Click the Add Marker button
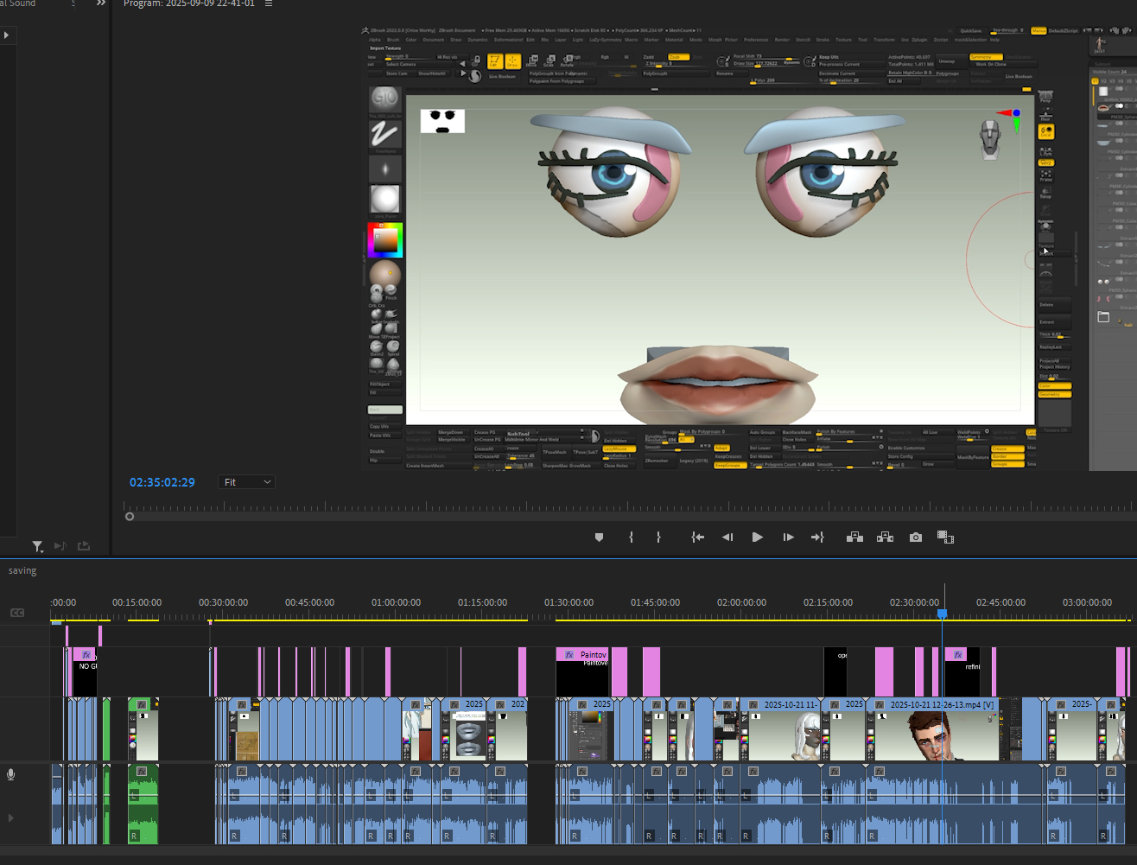Screen dimensions: 1137x865 point(599,537)
